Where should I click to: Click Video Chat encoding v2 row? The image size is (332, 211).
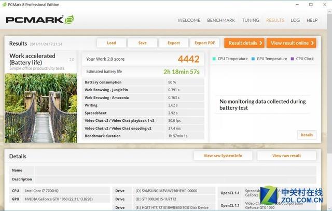(143, 128)
